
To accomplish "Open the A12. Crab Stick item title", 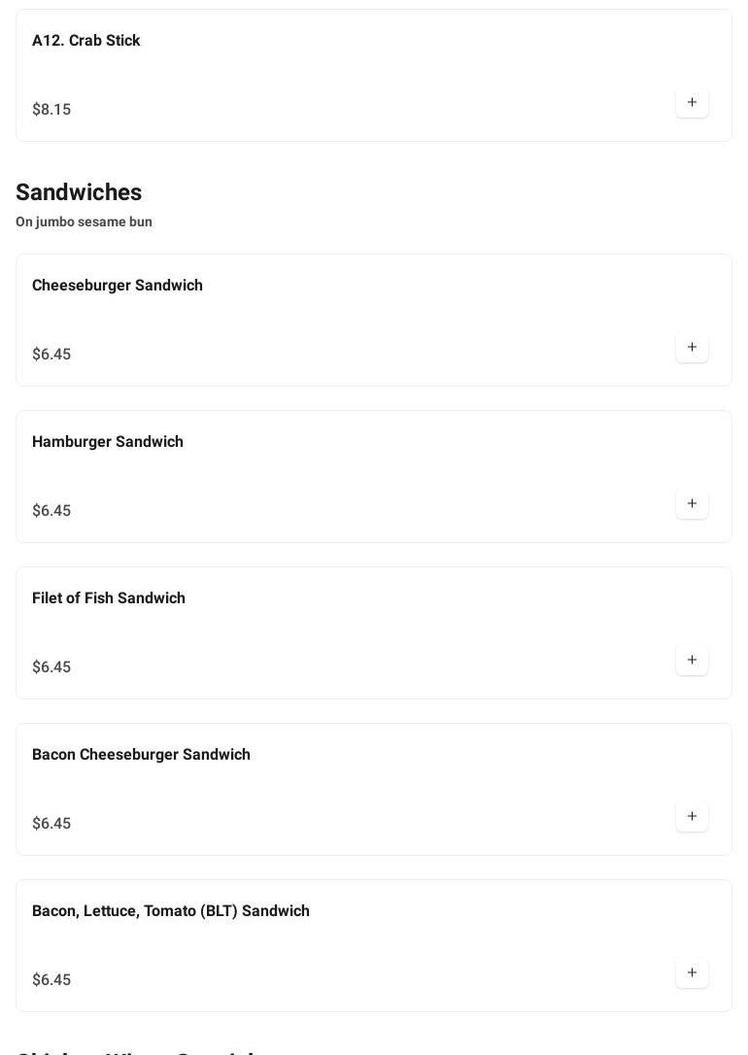I will point(86,41).
